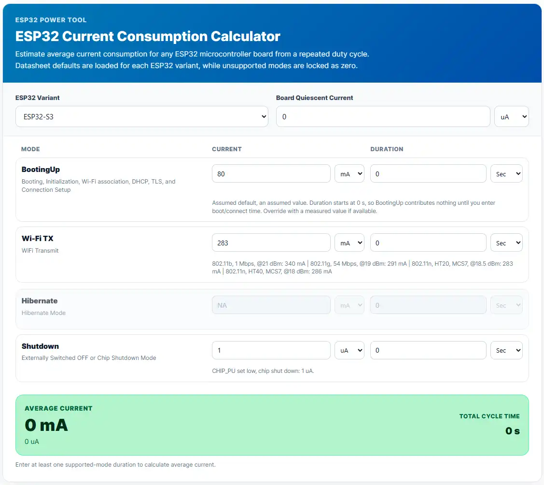Screen dimensions: 544x485
Task: Click the Wi-Fi TX mode heading
Action: click(x=38, y=239)
